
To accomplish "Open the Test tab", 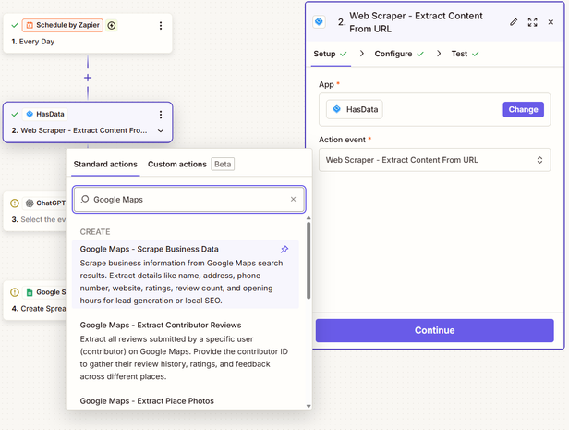I will tap(465, 54).
